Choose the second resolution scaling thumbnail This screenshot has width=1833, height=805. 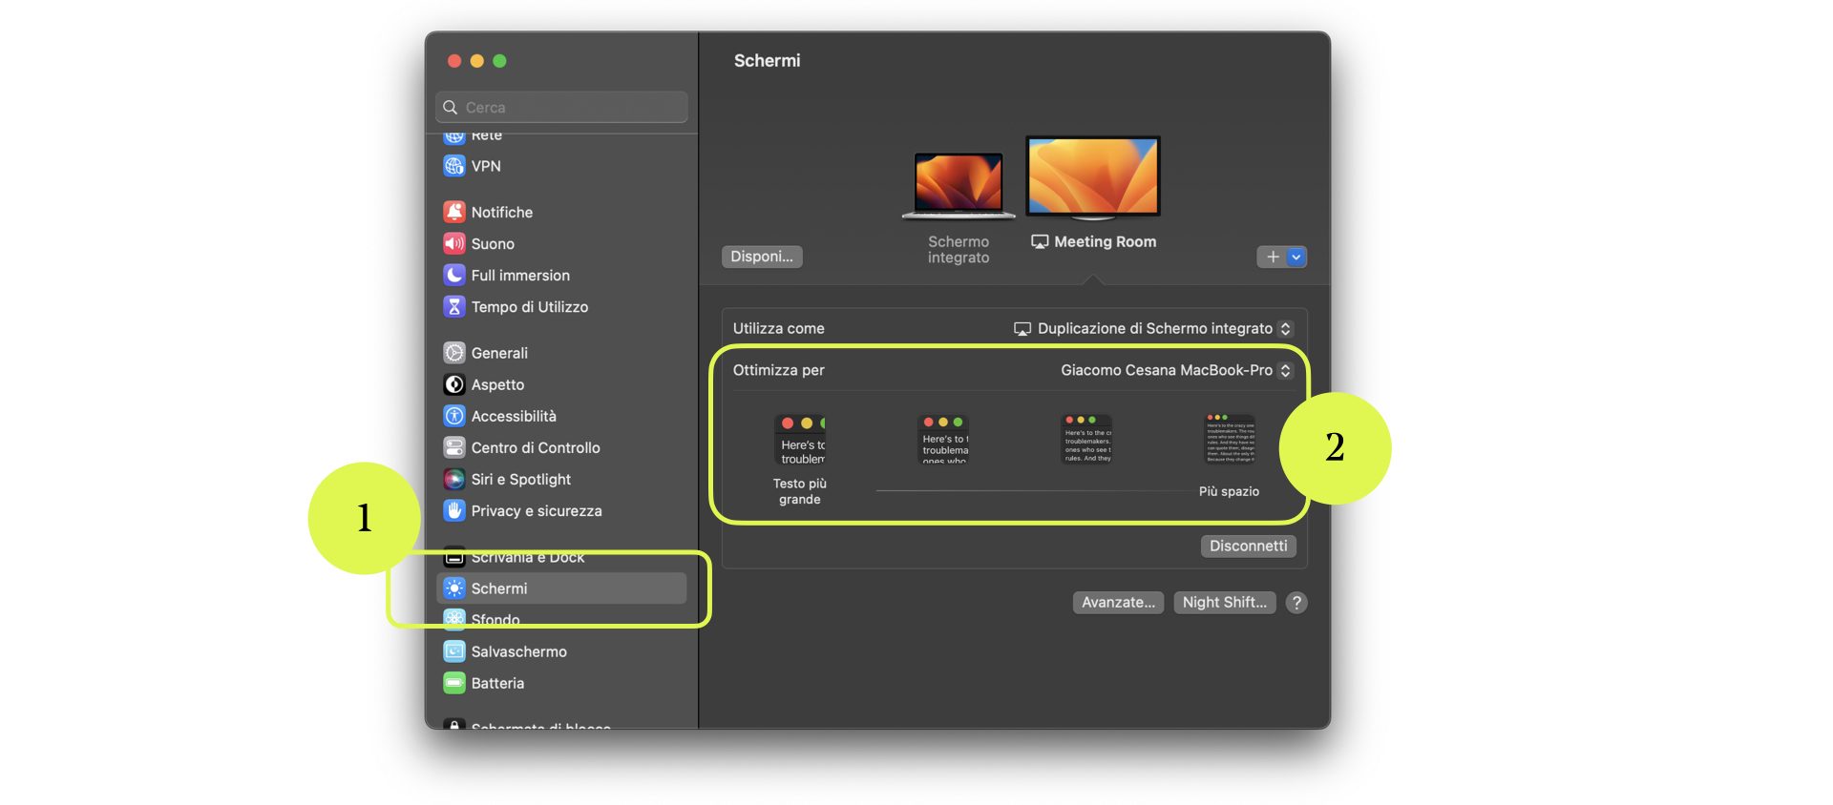coord(943,440)
